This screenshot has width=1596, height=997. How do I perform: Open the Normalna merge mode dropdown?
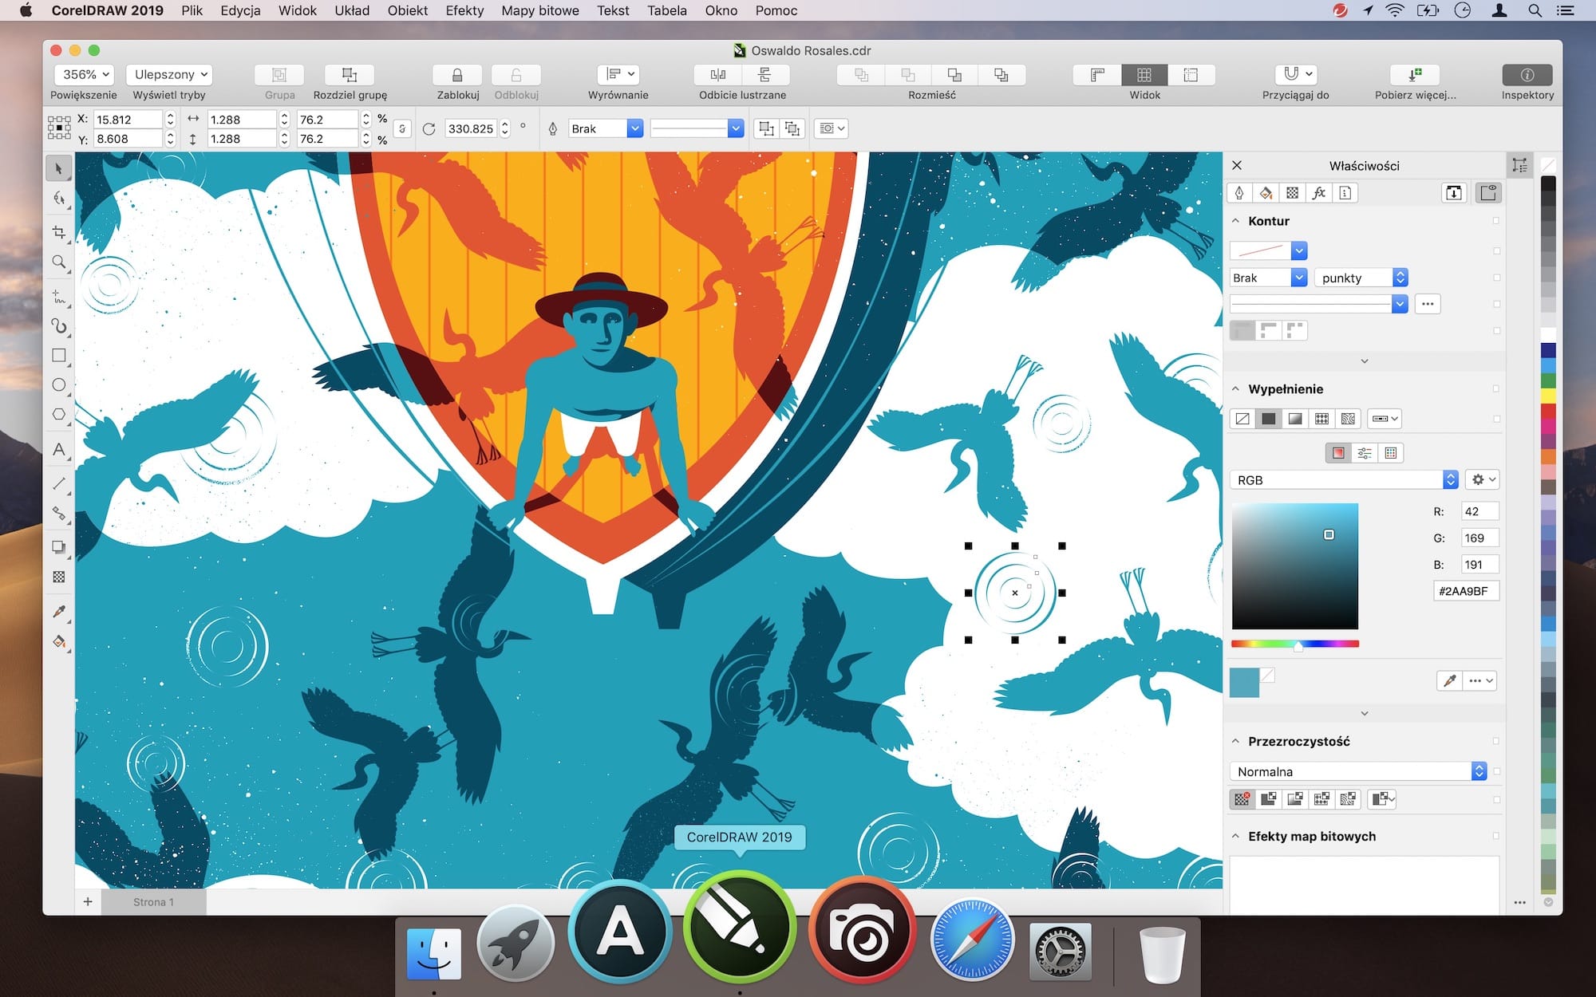[1358, 771]
